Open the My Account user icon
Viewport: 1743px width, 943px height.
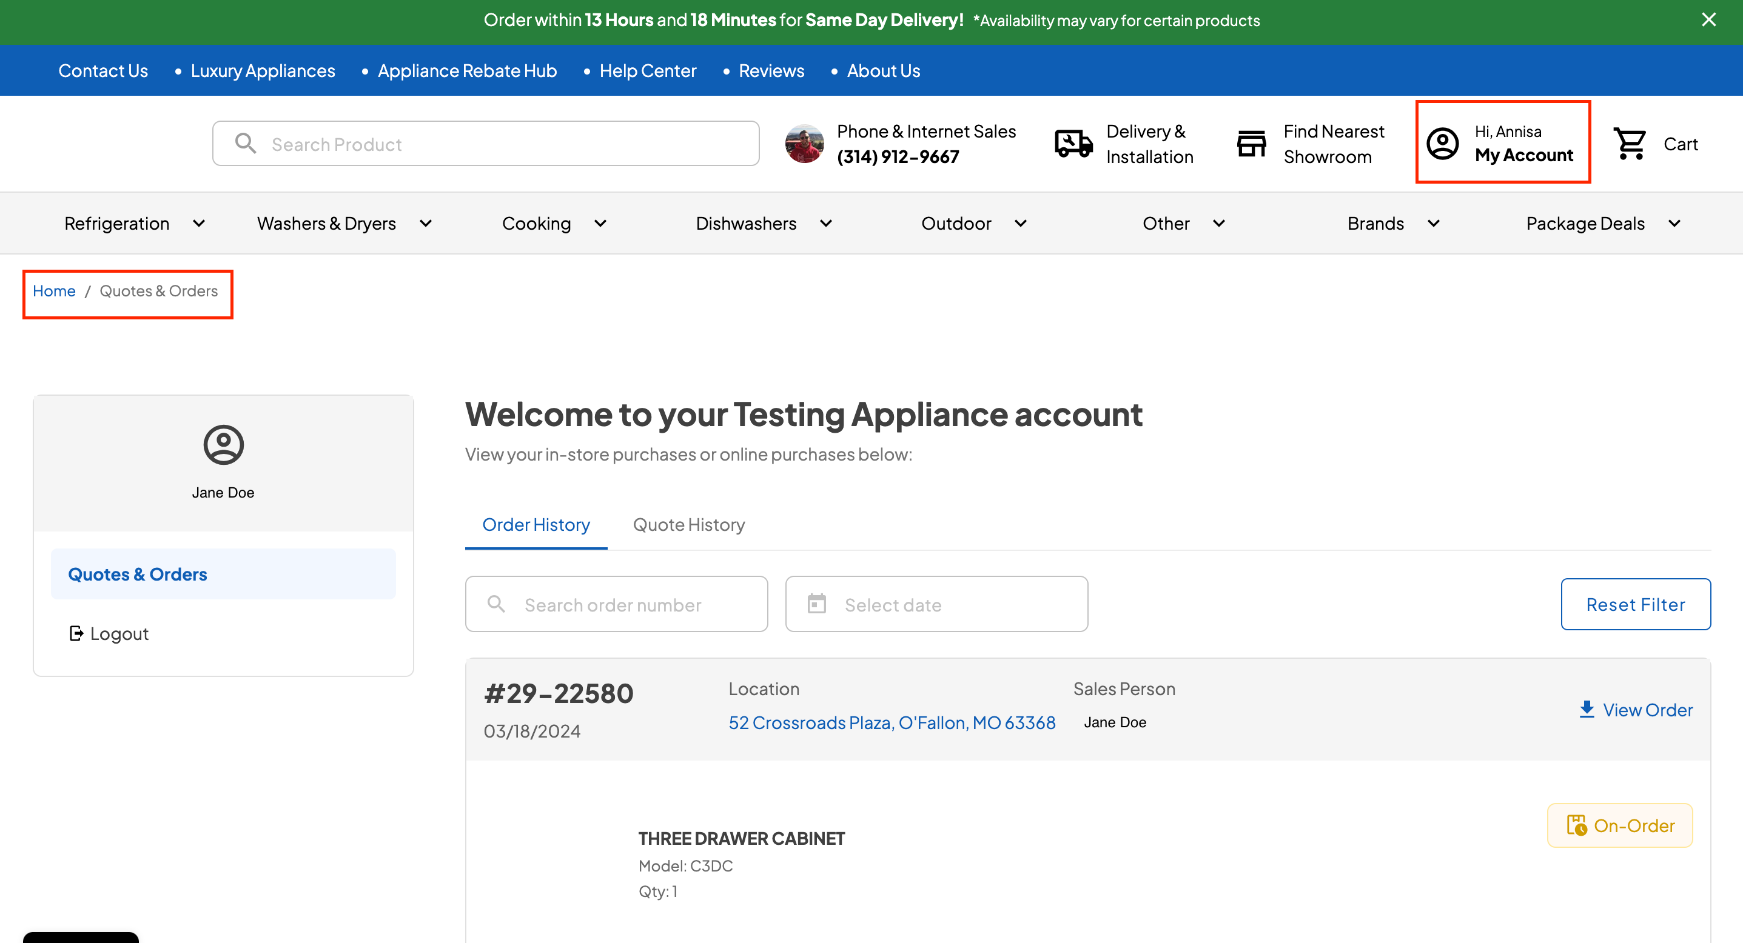1443,143
